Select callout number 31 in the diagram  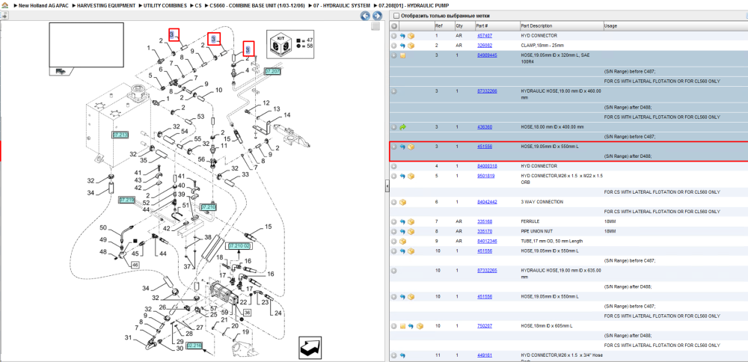pyautogui.click(x=128, y=337)
